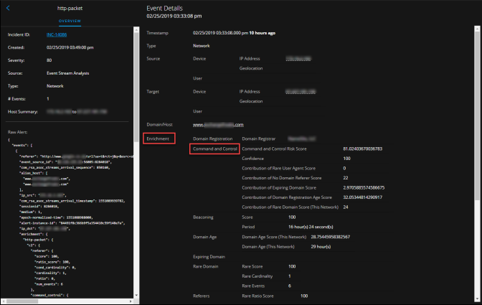482x305 pixels.
Task: Select the Enrichment section label
Action: coord(158,137)
